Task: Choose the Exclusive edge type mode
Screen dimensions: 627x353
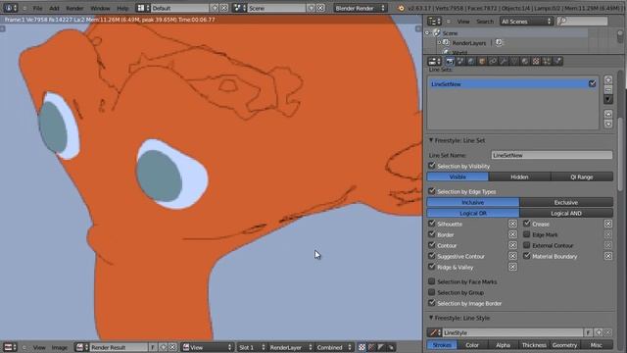Action: pos(566,203)
